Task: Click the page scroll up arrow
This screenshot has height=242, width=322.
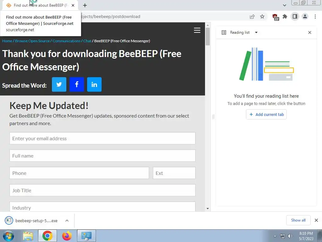Action: click(208, 25)
